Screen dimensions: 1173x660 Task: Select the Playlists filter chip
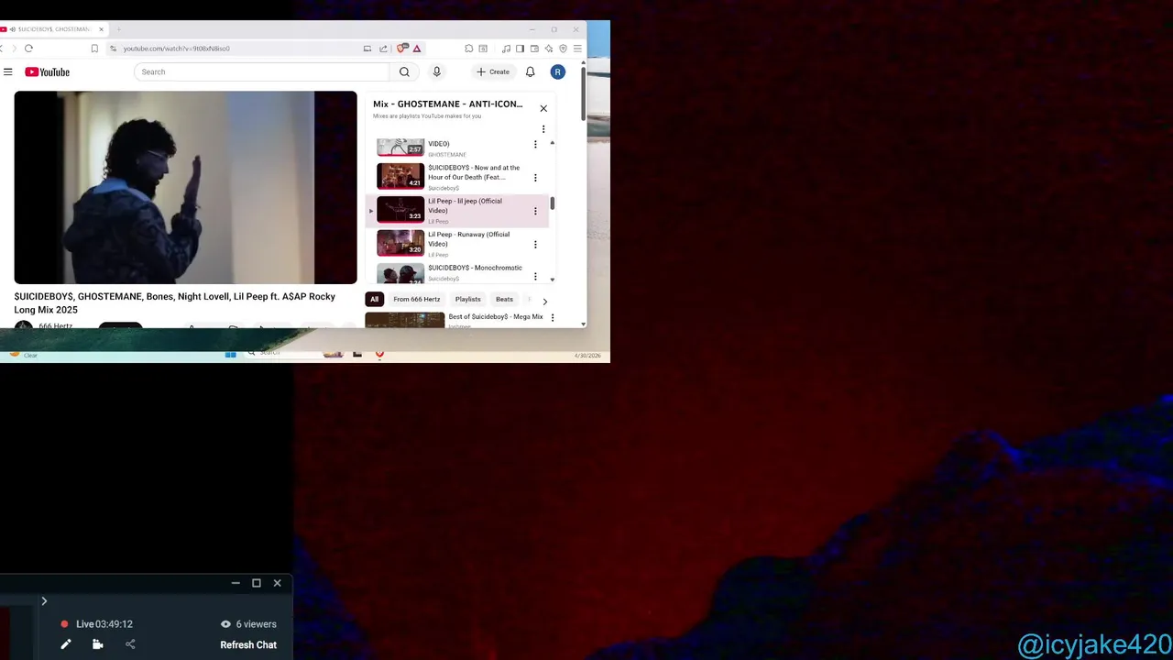467,299
